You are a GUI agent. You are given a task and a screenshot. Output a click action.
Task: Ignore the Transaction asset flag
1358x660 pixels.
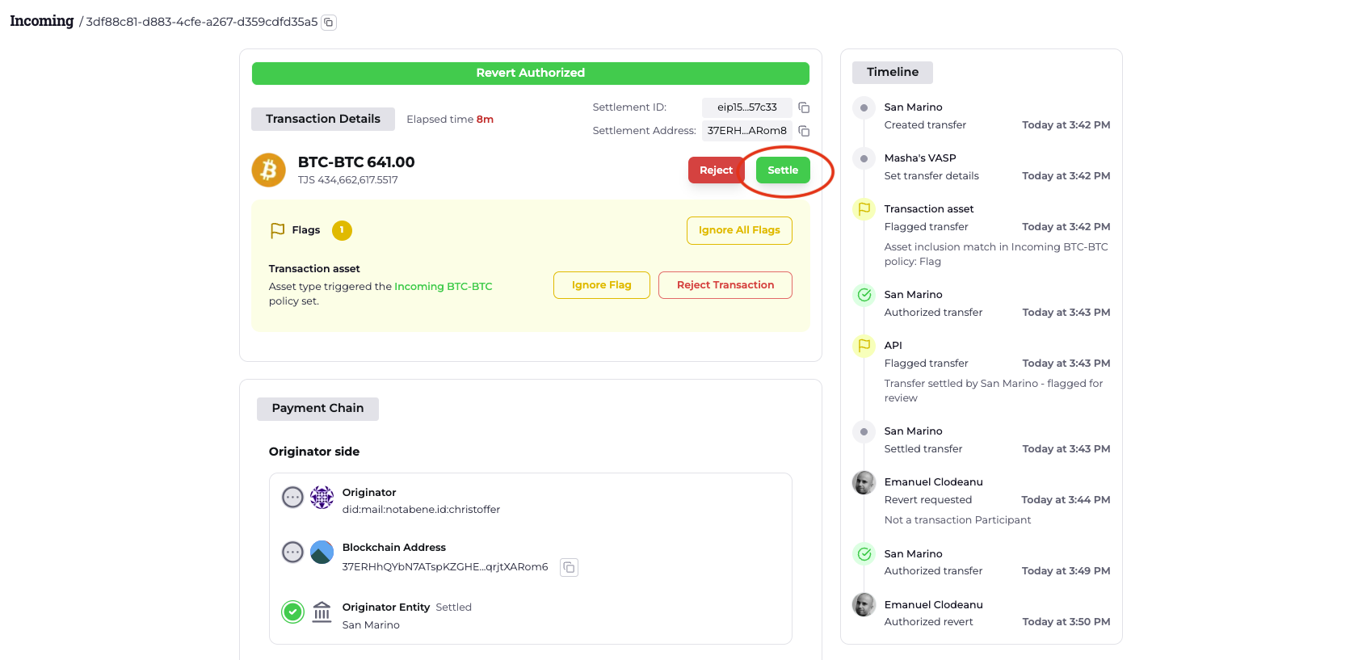(602, 285)
